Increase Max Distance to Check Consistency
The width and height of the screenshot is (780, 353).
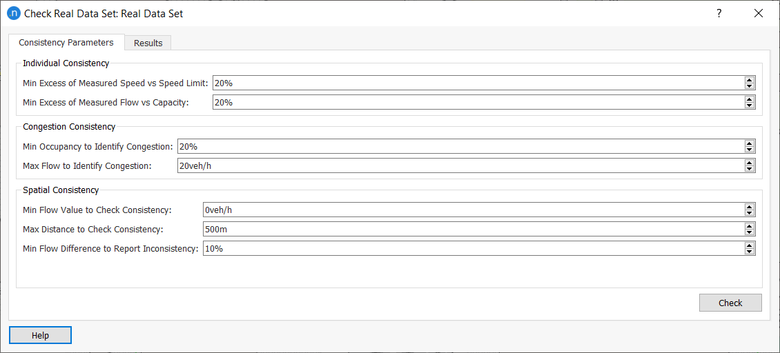click(x=749, y=226)
